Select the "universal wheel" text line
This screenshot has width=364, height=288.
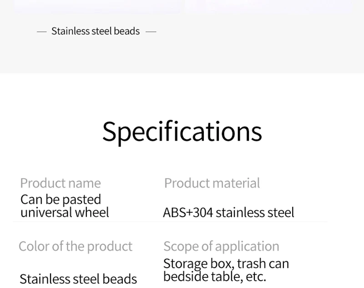(65, 212)
